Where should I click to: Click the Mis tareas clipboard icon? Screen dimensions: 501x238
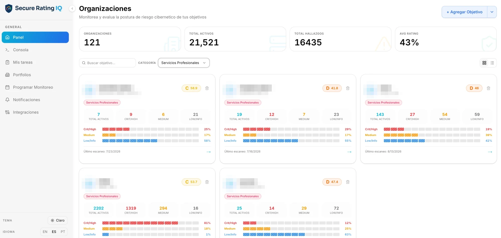[8, 62]
